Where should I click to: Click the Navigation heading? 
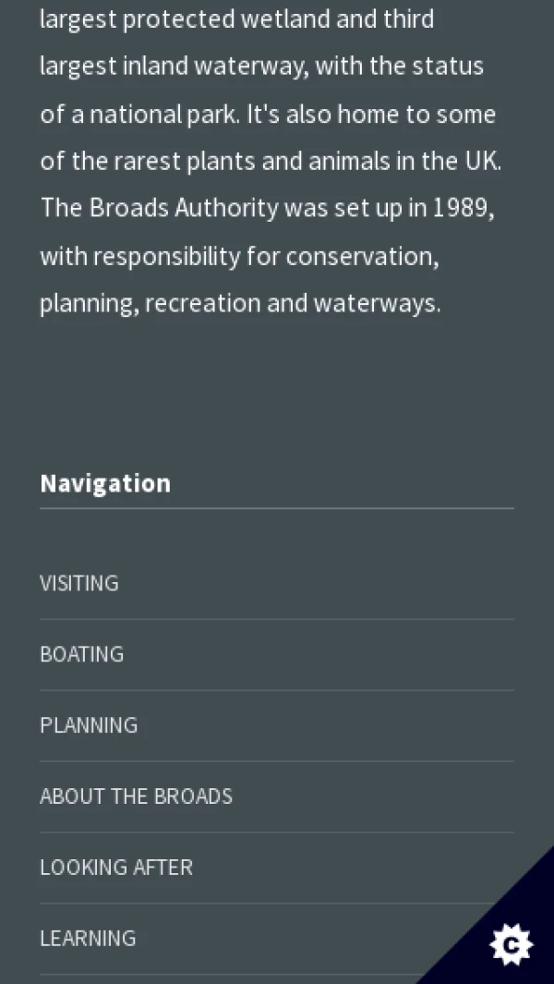105,483
